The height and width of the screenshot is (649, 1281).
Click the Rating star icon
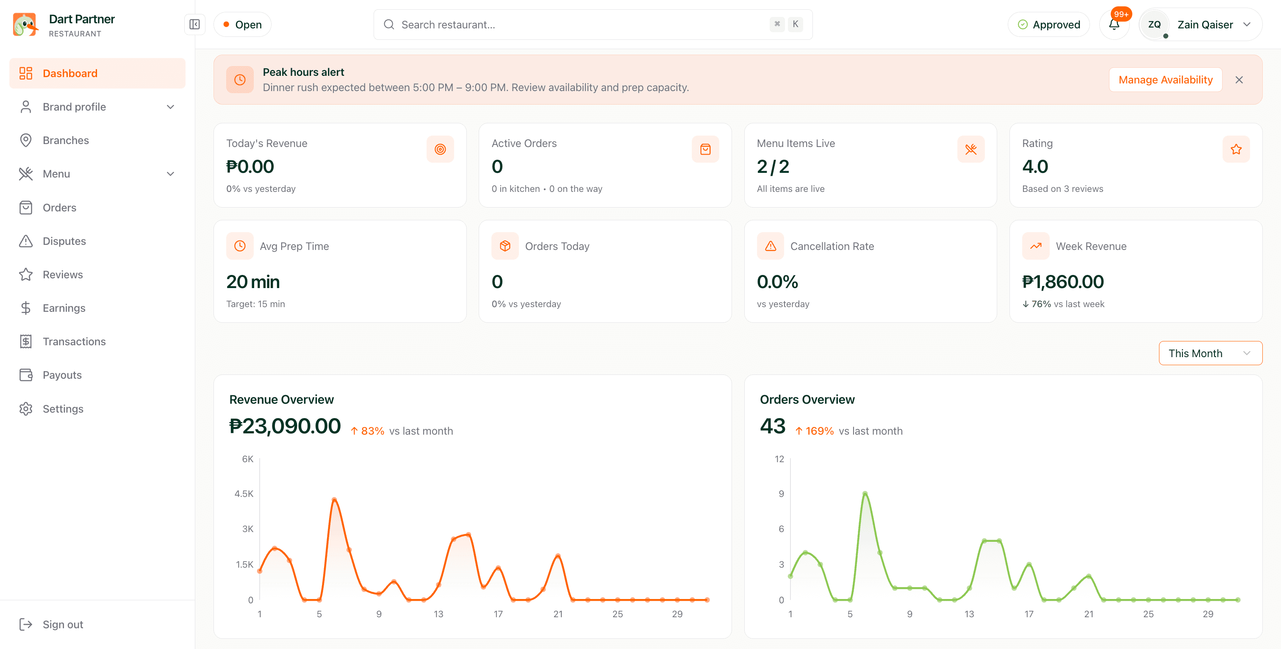coord(1236,149)
